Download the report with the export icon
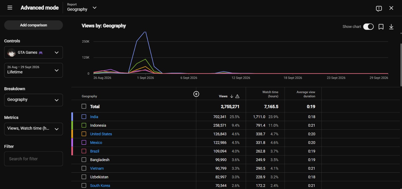This screenshot has height=189, width=402. [391, 27]
